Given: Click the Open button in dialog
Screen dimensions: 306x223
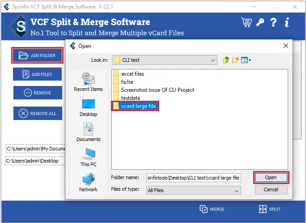Looking at the screenshot, I should [271, 177].
